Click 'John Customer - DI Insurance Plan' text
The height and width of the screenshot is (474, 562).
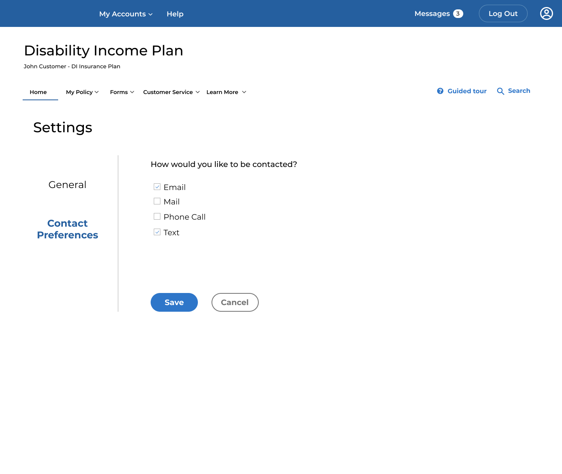point(72,66)
